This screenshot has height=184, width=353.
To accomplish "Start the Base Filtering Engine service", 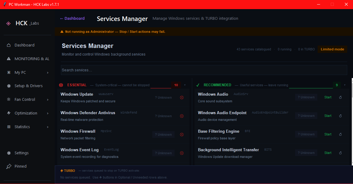I will (x=328, y=135).
